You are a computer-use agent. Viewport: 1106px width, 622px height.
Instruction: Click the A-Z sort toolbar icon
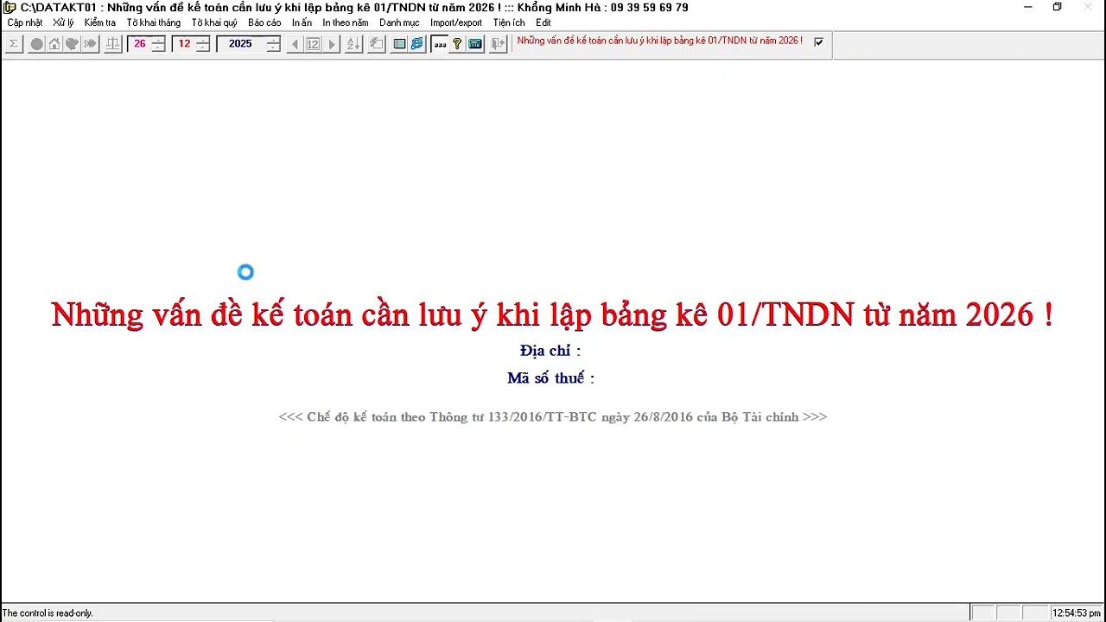353,44
